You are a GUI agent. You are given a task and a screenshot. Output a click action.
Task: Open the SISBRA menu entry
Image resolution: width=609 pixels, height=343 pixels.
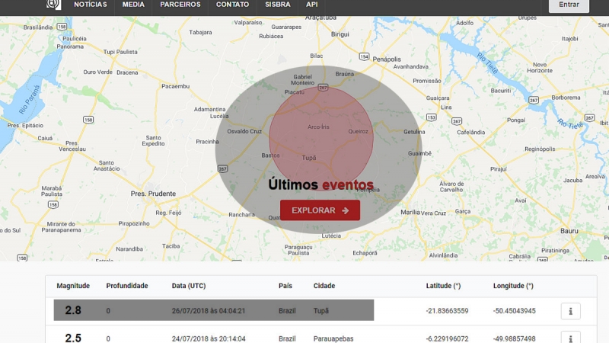[x=277, y=5]
